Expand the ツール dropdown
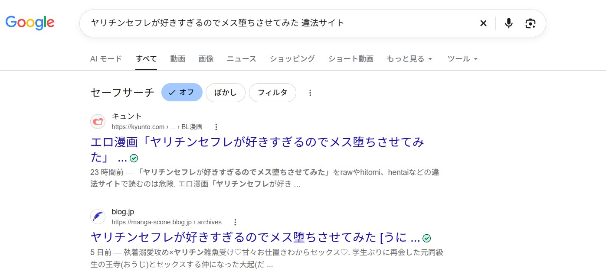Image resolution: width=606 pixels, height=278 pixels. (x=462, y=59)
